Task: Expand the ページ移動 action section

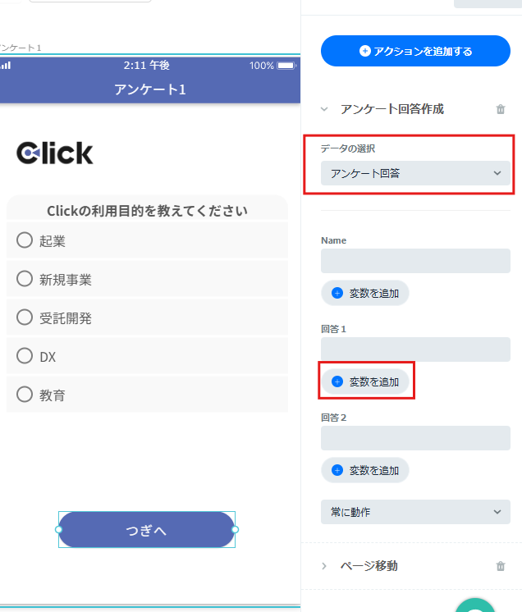Action: (x=324, y=566)
